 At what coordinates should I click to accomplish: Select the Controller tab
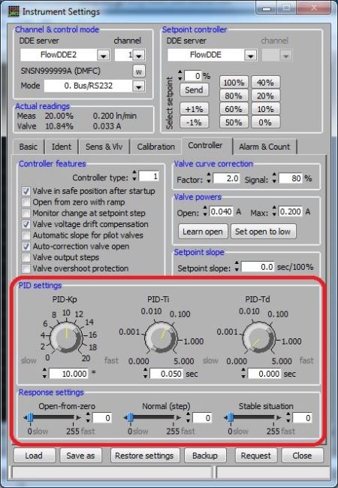coord(206,145)
